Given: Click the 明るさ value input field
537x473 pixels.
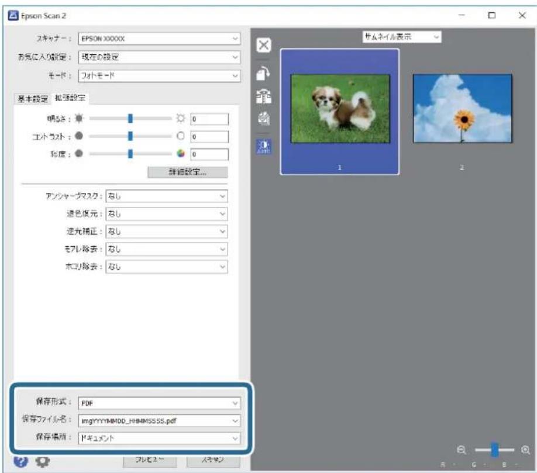Looking at the screenshot, I should (209, 119).
